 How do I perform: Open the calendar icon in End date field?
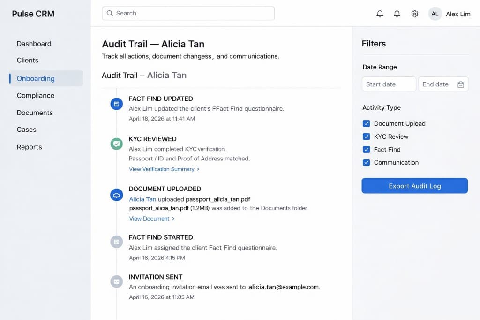coord(460,84)
